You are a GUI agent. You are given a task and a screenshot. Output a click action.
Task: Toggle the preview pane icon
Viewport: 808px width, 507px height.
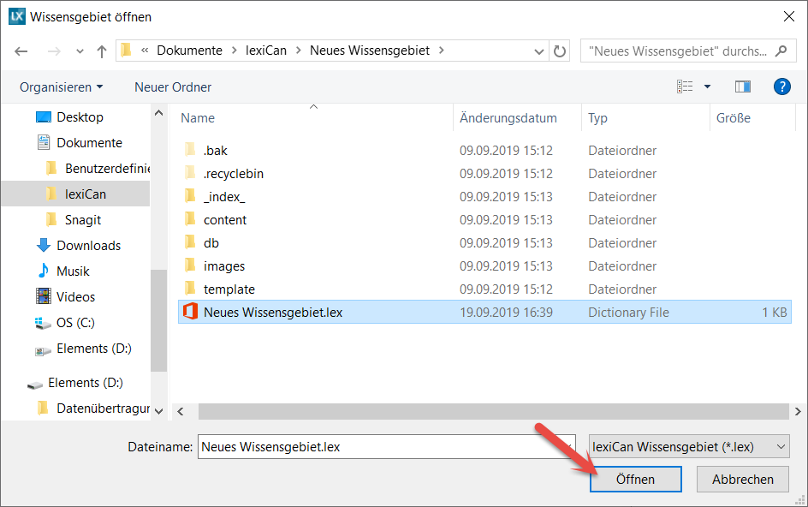[x=742, y=86]
